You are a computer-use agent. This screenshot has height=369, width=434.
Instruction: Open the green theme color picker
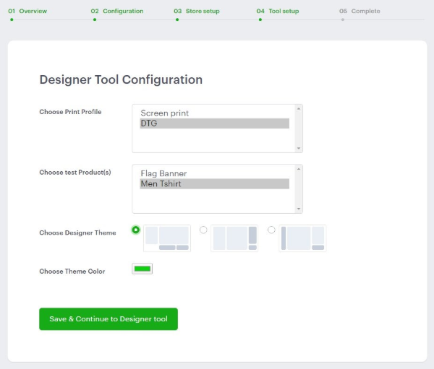(142, 269)
